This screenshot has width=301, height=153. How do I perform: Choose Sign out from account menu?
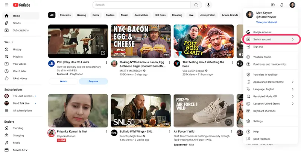(258, 47)
